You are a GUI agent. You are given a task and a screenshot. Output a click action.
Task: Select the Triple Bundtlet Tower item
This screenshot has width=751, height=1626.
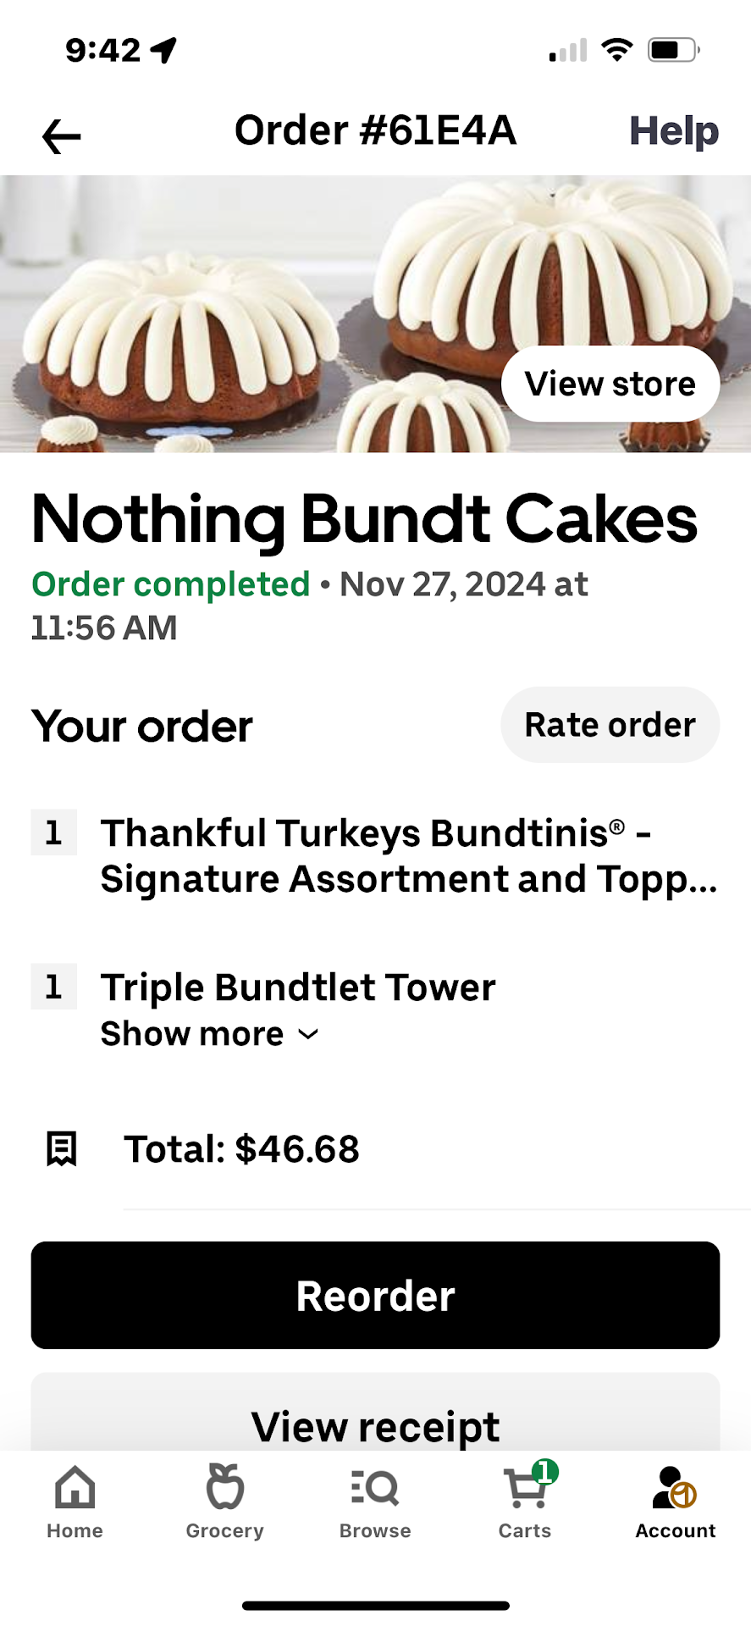(x=298, y=987)
